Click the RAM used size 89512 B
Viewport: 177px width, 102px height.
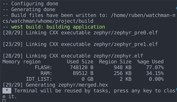pos(83,73)
